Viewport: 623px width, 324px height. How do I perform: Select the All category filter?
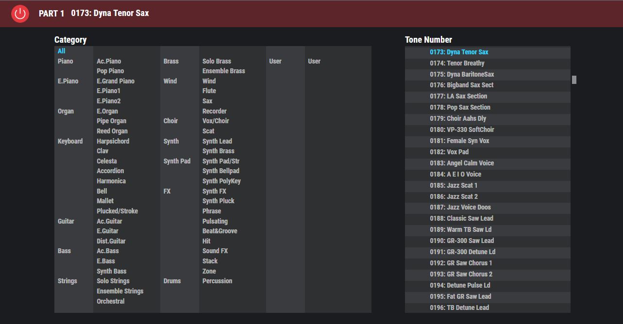click(61, 51)
